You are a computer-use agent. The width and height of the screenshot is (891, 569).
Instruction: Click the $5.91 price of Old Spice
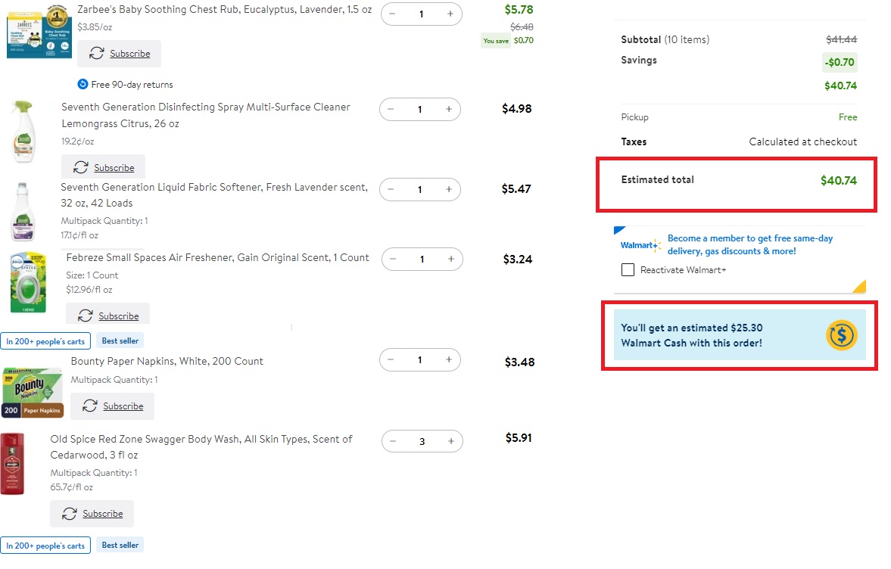pos(519,438)
